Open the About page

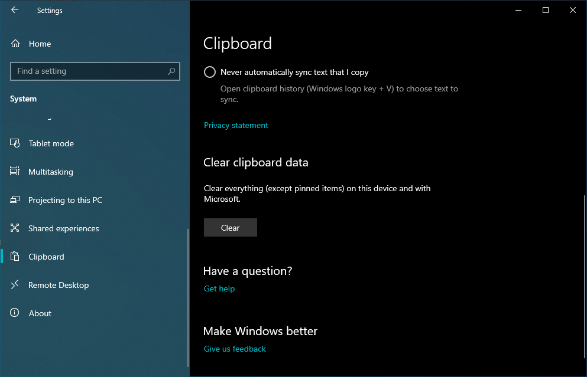[x=40, y=313]
